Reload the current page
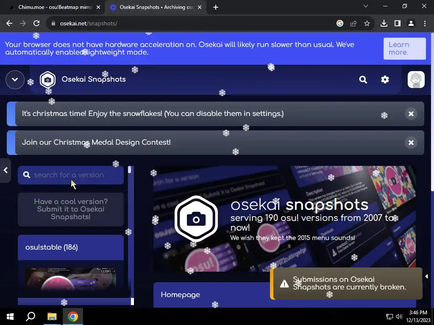This screenshot has height=325, width=434. 36,24
